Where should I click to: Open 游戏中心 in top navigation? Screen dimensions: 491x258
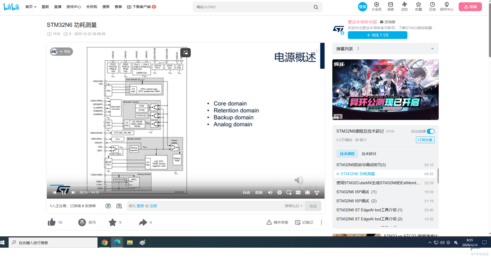[x=74, y=7]
